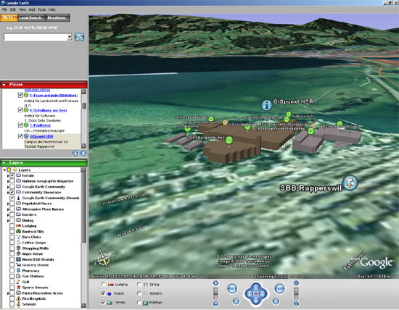This screenshot has height=310, width=399.
Task: Switch to the Local Search tab
Action: pyautogui.click(x=30, y=17)
